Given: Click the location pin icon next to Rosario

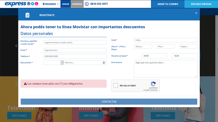Looking at the screenshot, I should click(44, 4).
